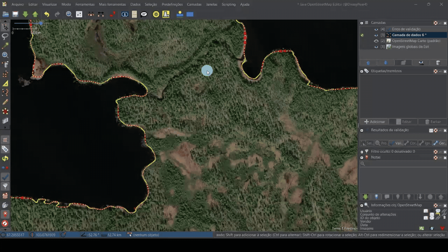Select the lasso selection tool

(5, 36)
